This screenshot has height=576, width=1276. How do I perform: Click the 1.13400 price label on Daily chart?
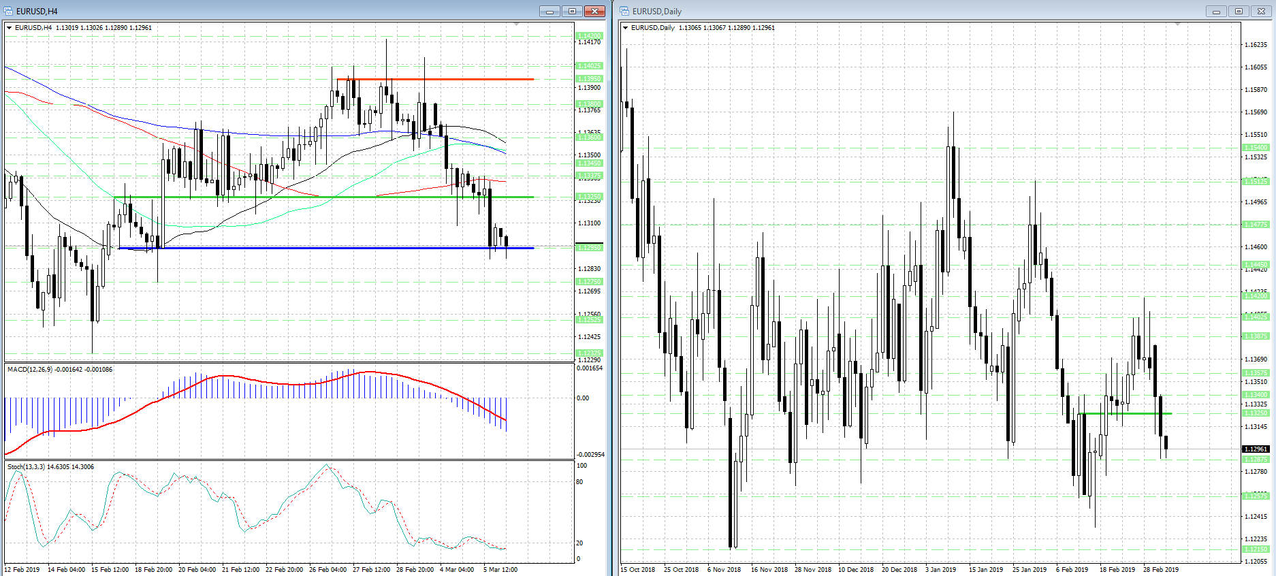(x=1256, y=395)
